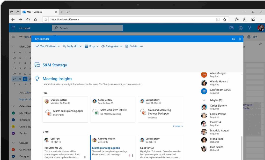Open the help question mark
The image size is (265, 160).
pyautogui.click(x=249, y=28)
